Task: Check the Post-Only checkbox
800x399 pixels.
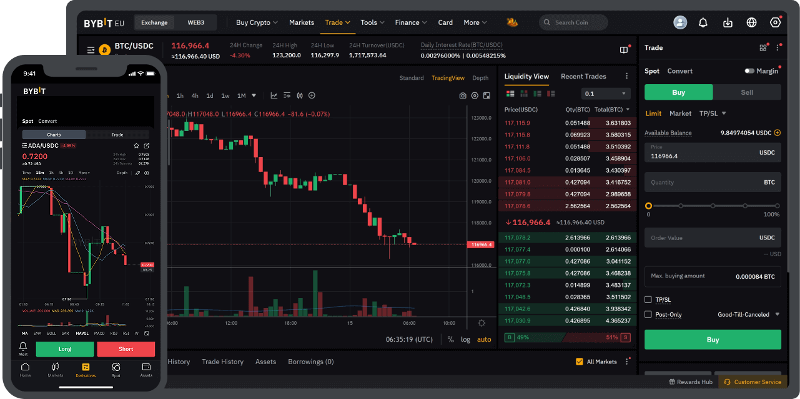Action: pyautogui.click(x=648, y=315)
